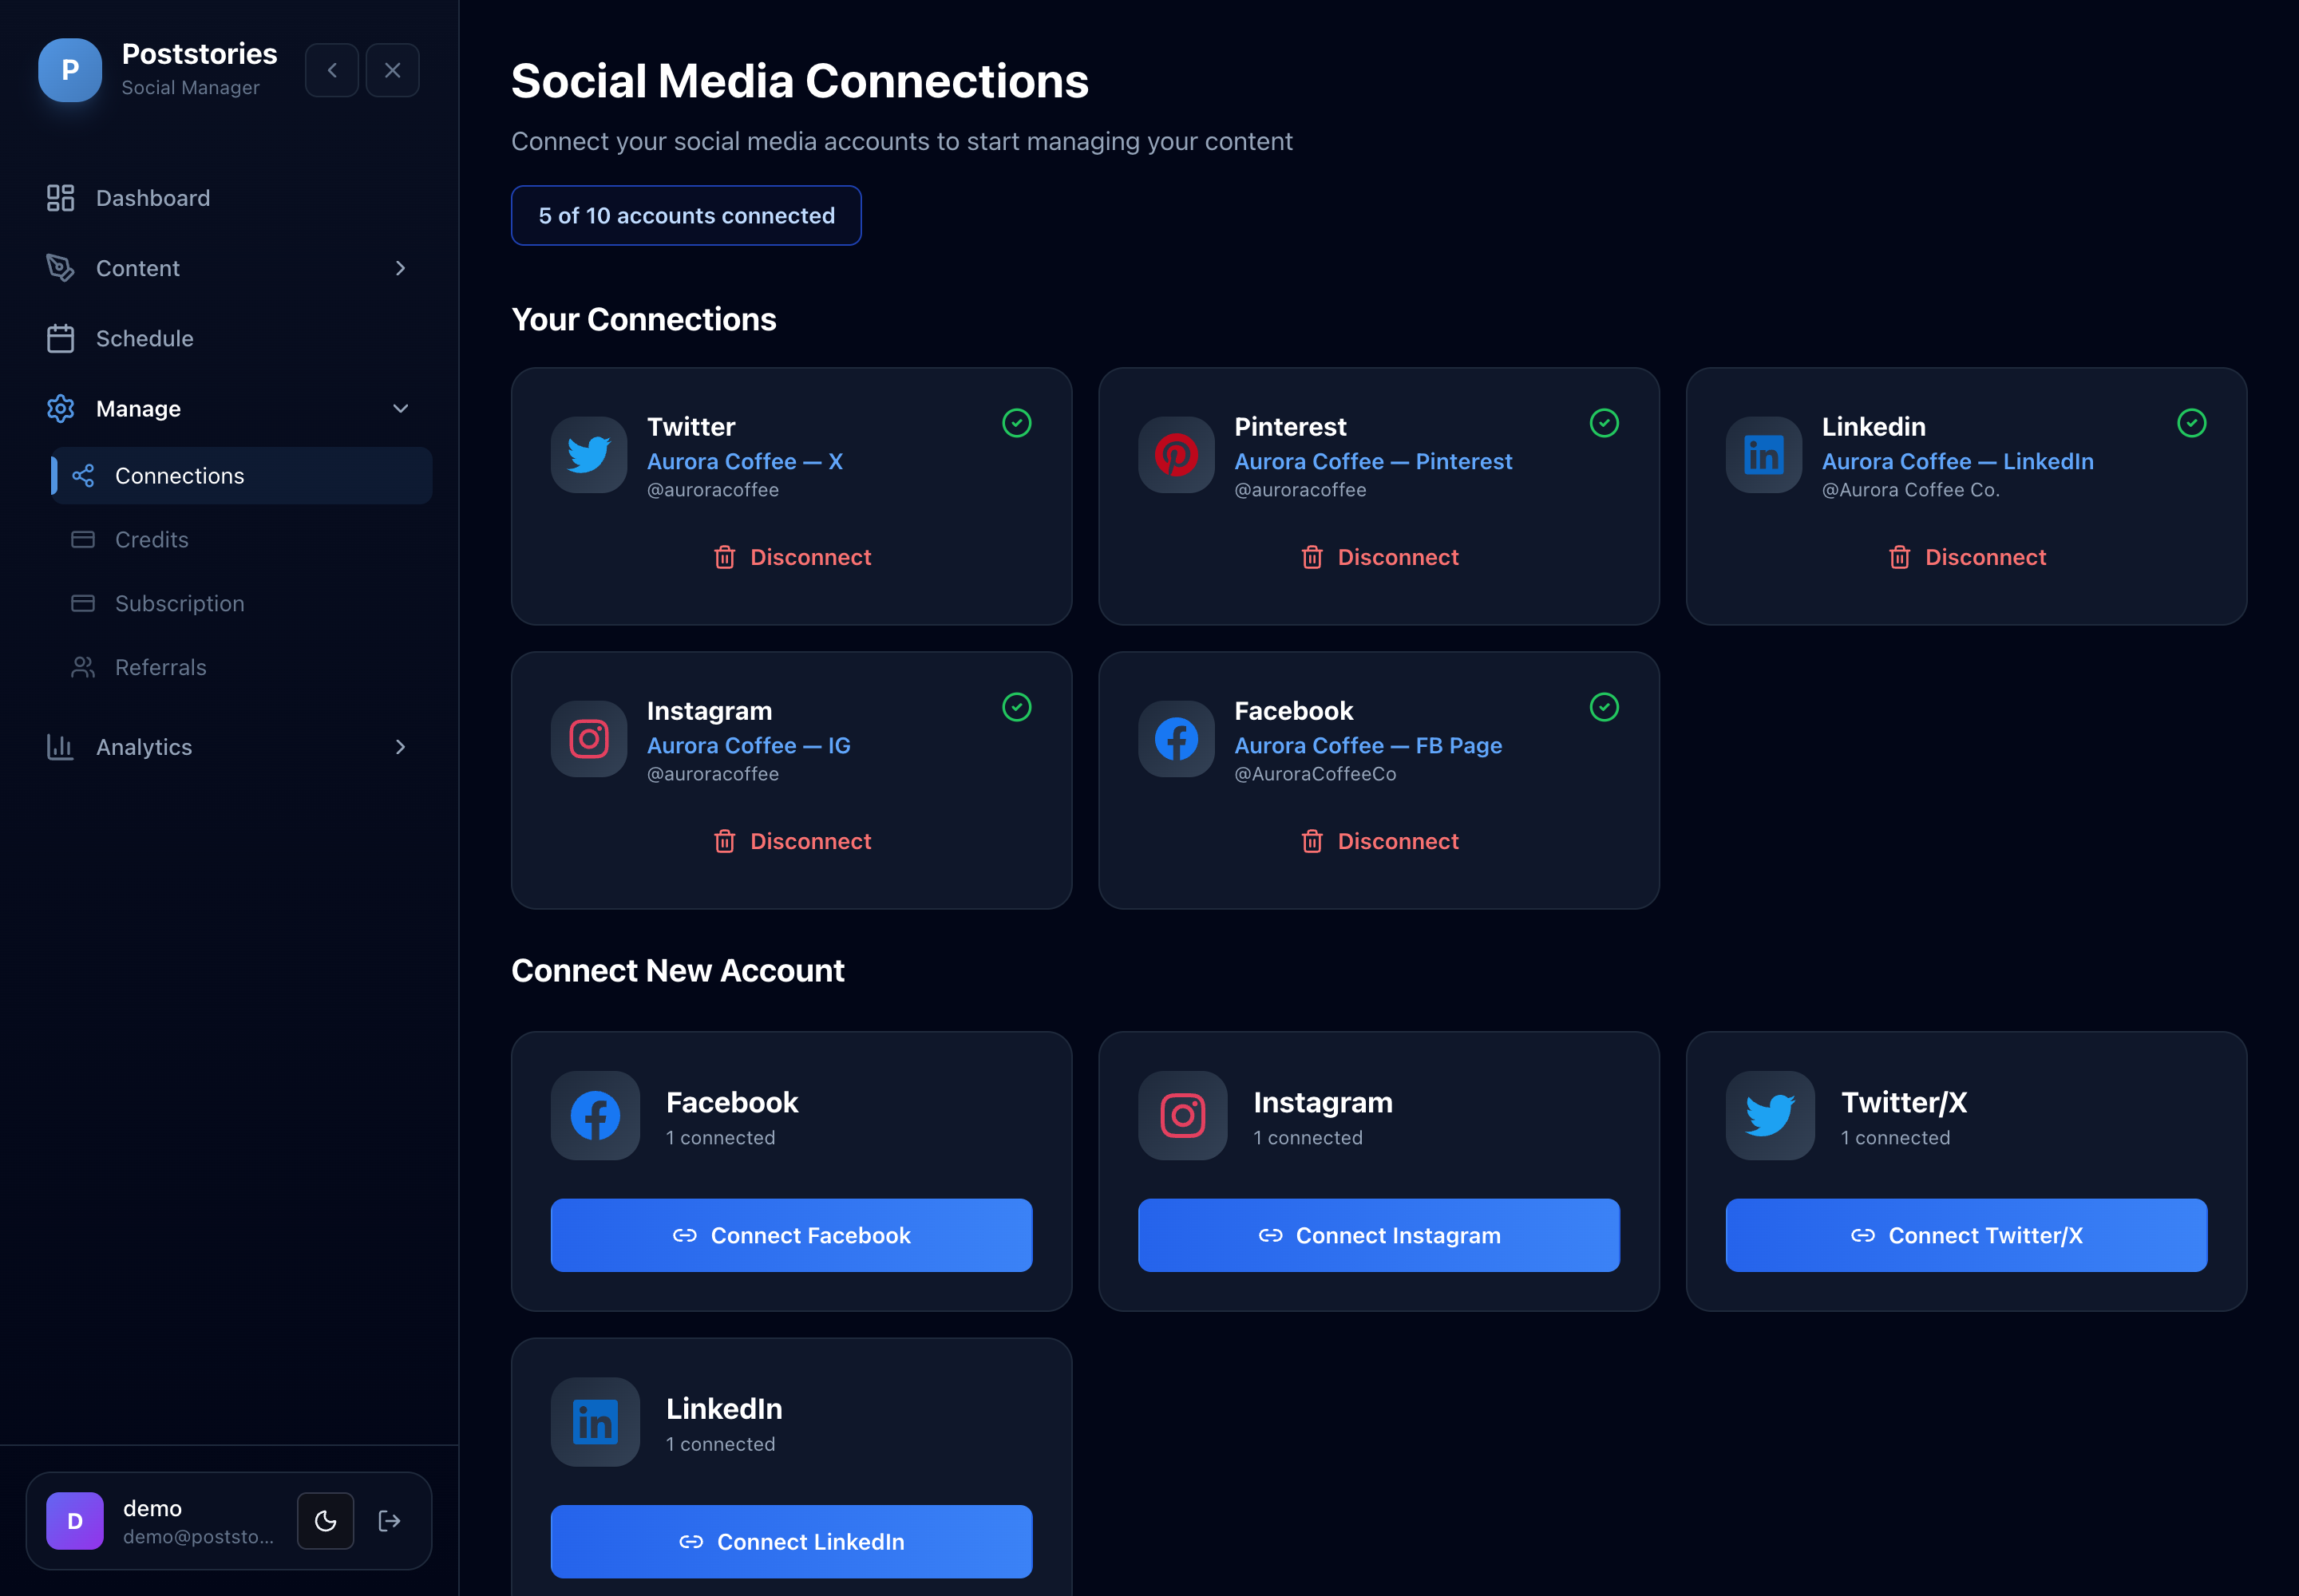This screenshot has height=1596, width=2299.
Task: Open Aurora Coffee — FB Page link
Action: tap(1367, 745)
